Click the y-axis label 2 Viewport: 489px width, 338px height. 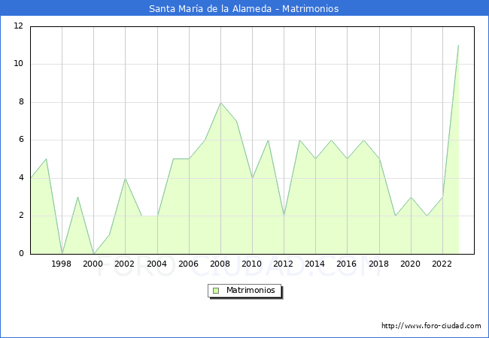pyautogui.click(x=21, y=216)
